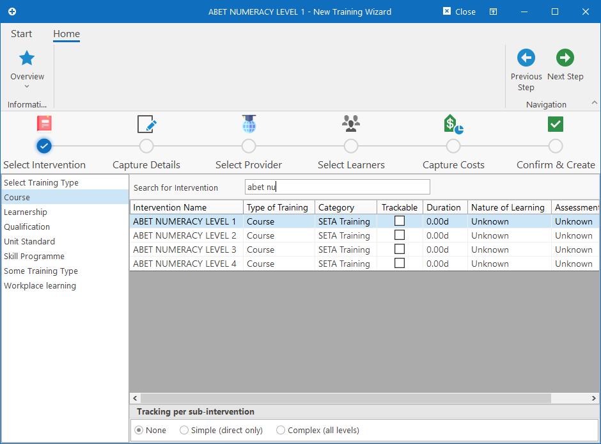The width and height of the screenshot is (601, 444).
Task: Click the horizontal scrollbar right arrow
Action: 594,398
